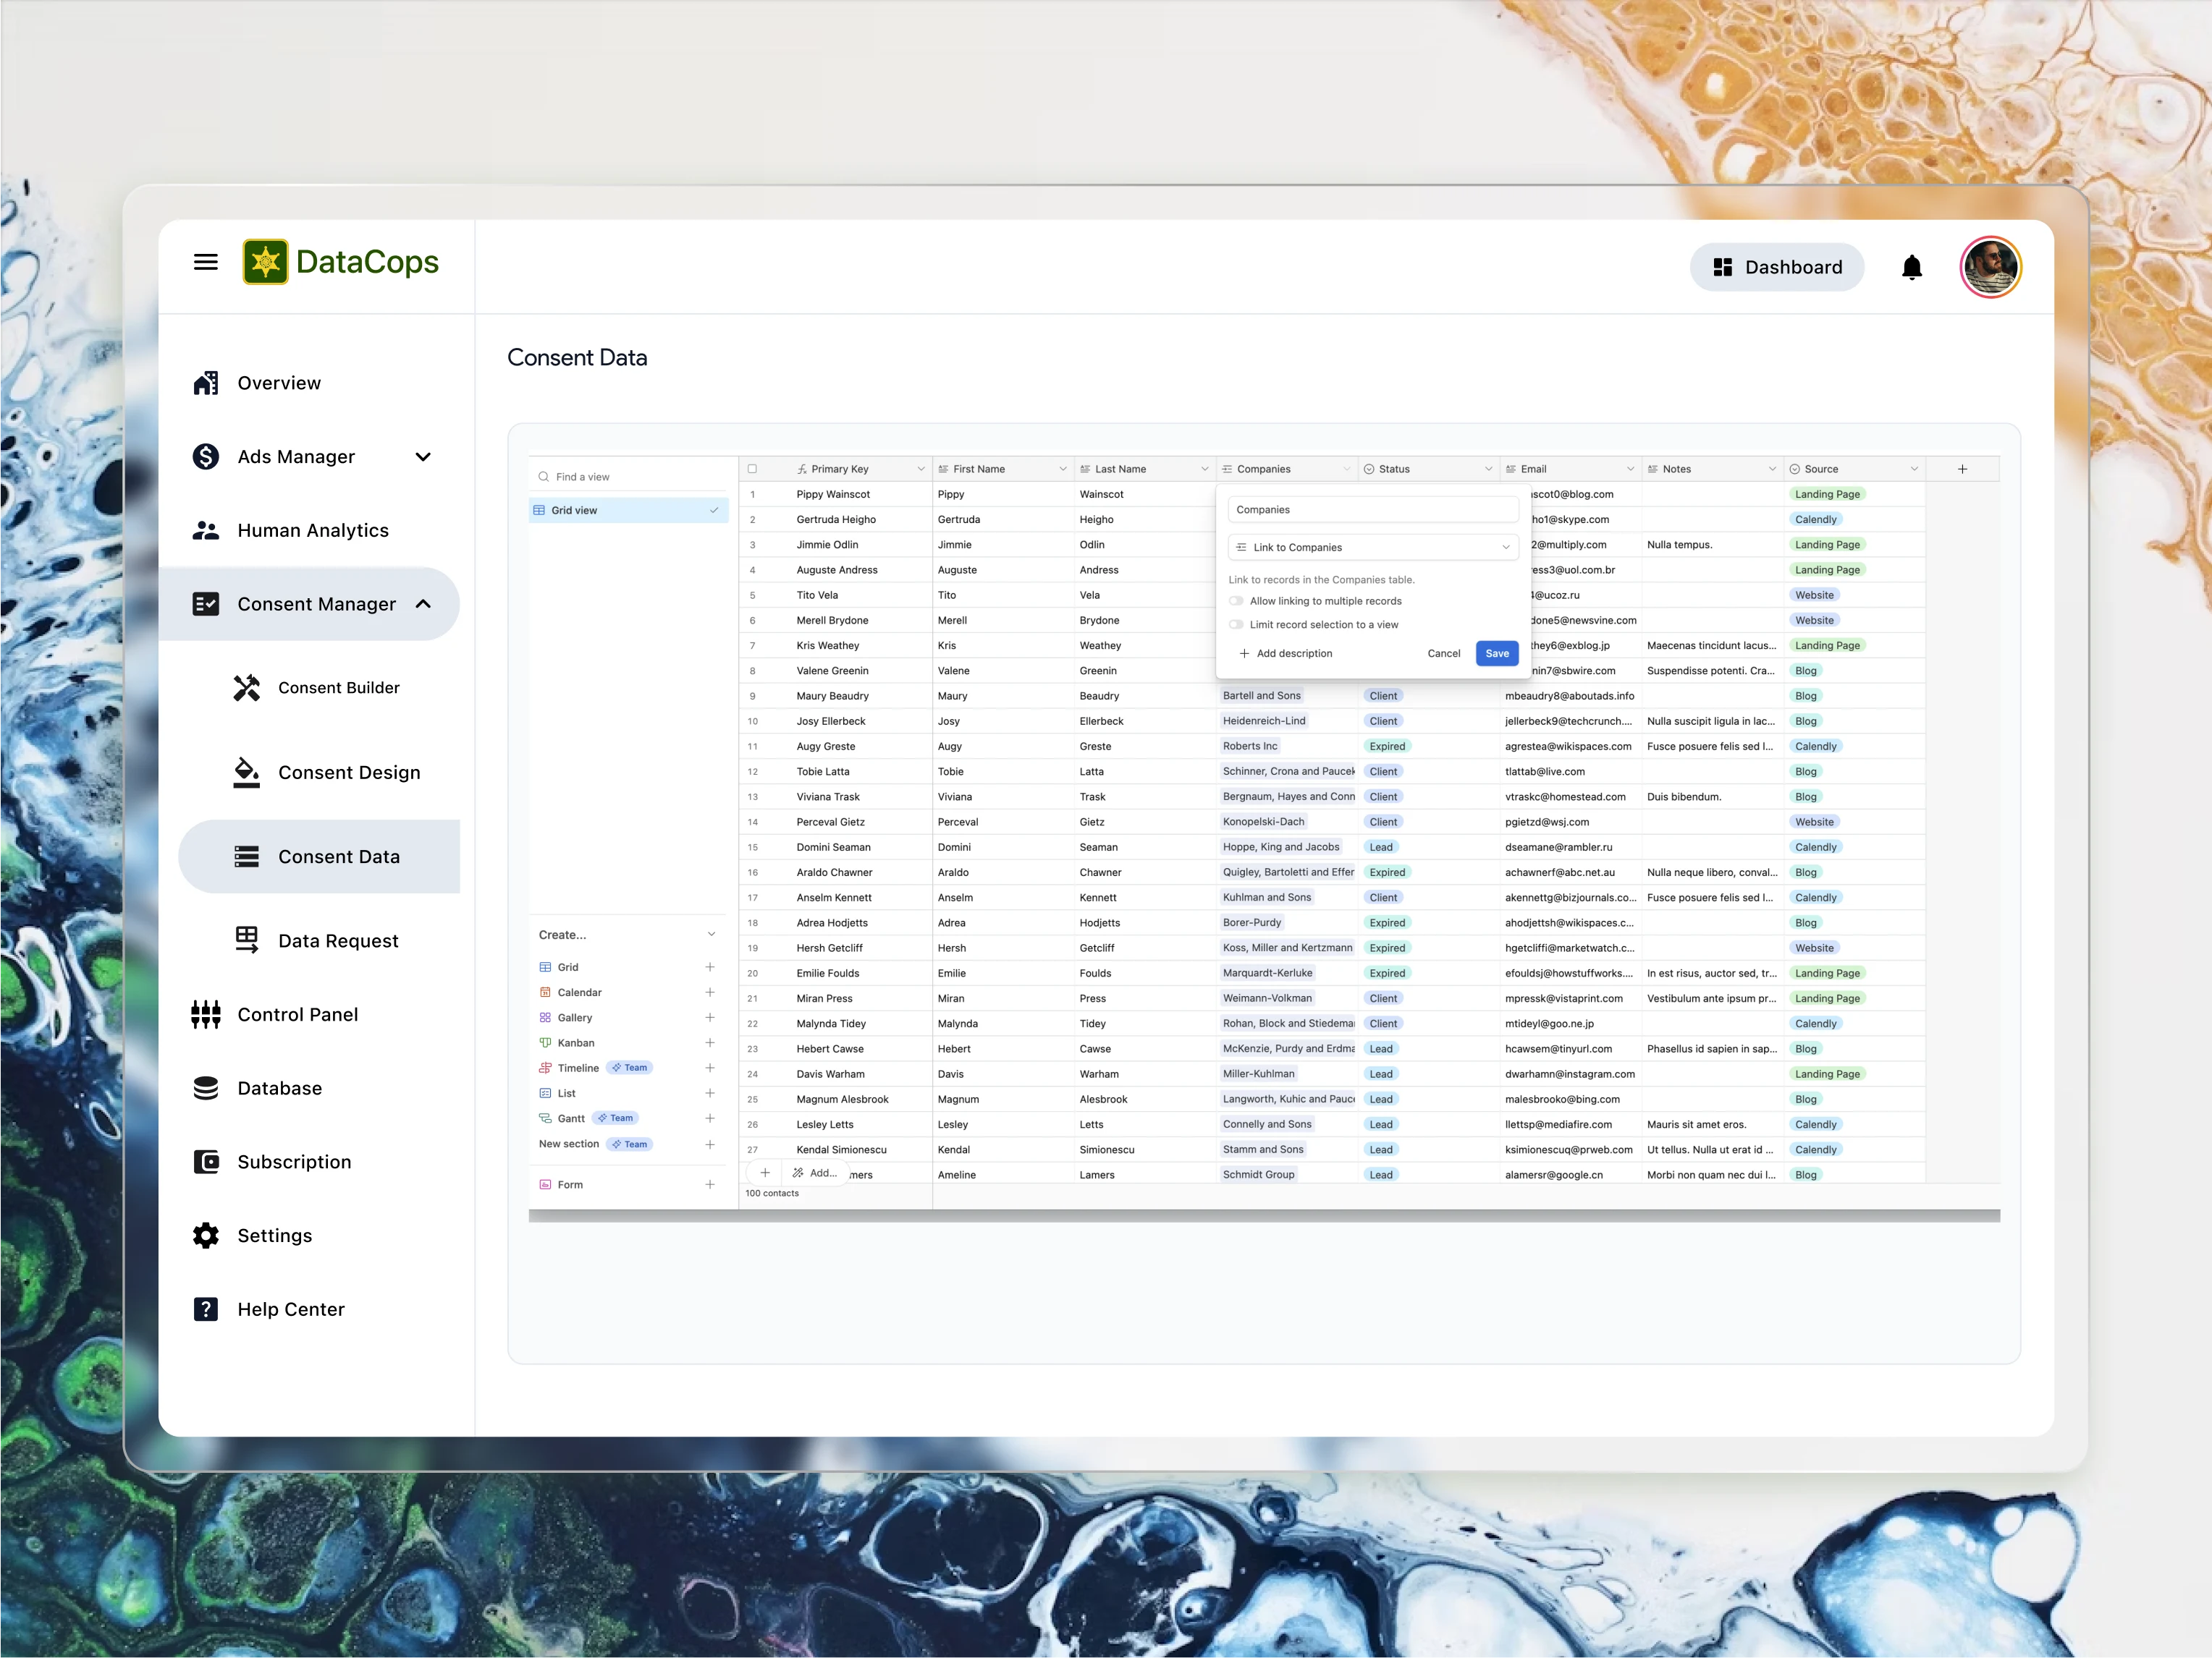The height and width of the screenshot is (1658, 2212).
Task: Select the Timeline view icon
Action: 544,1068
